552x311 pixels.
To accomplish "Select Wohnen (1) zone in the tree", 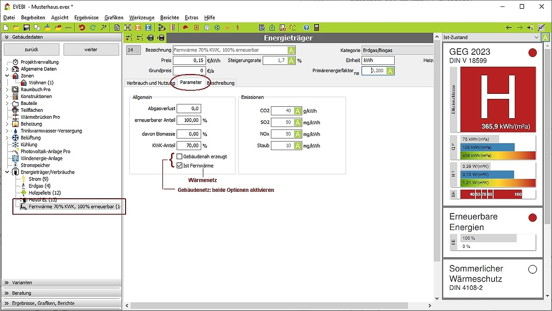I will click(41, 83).
